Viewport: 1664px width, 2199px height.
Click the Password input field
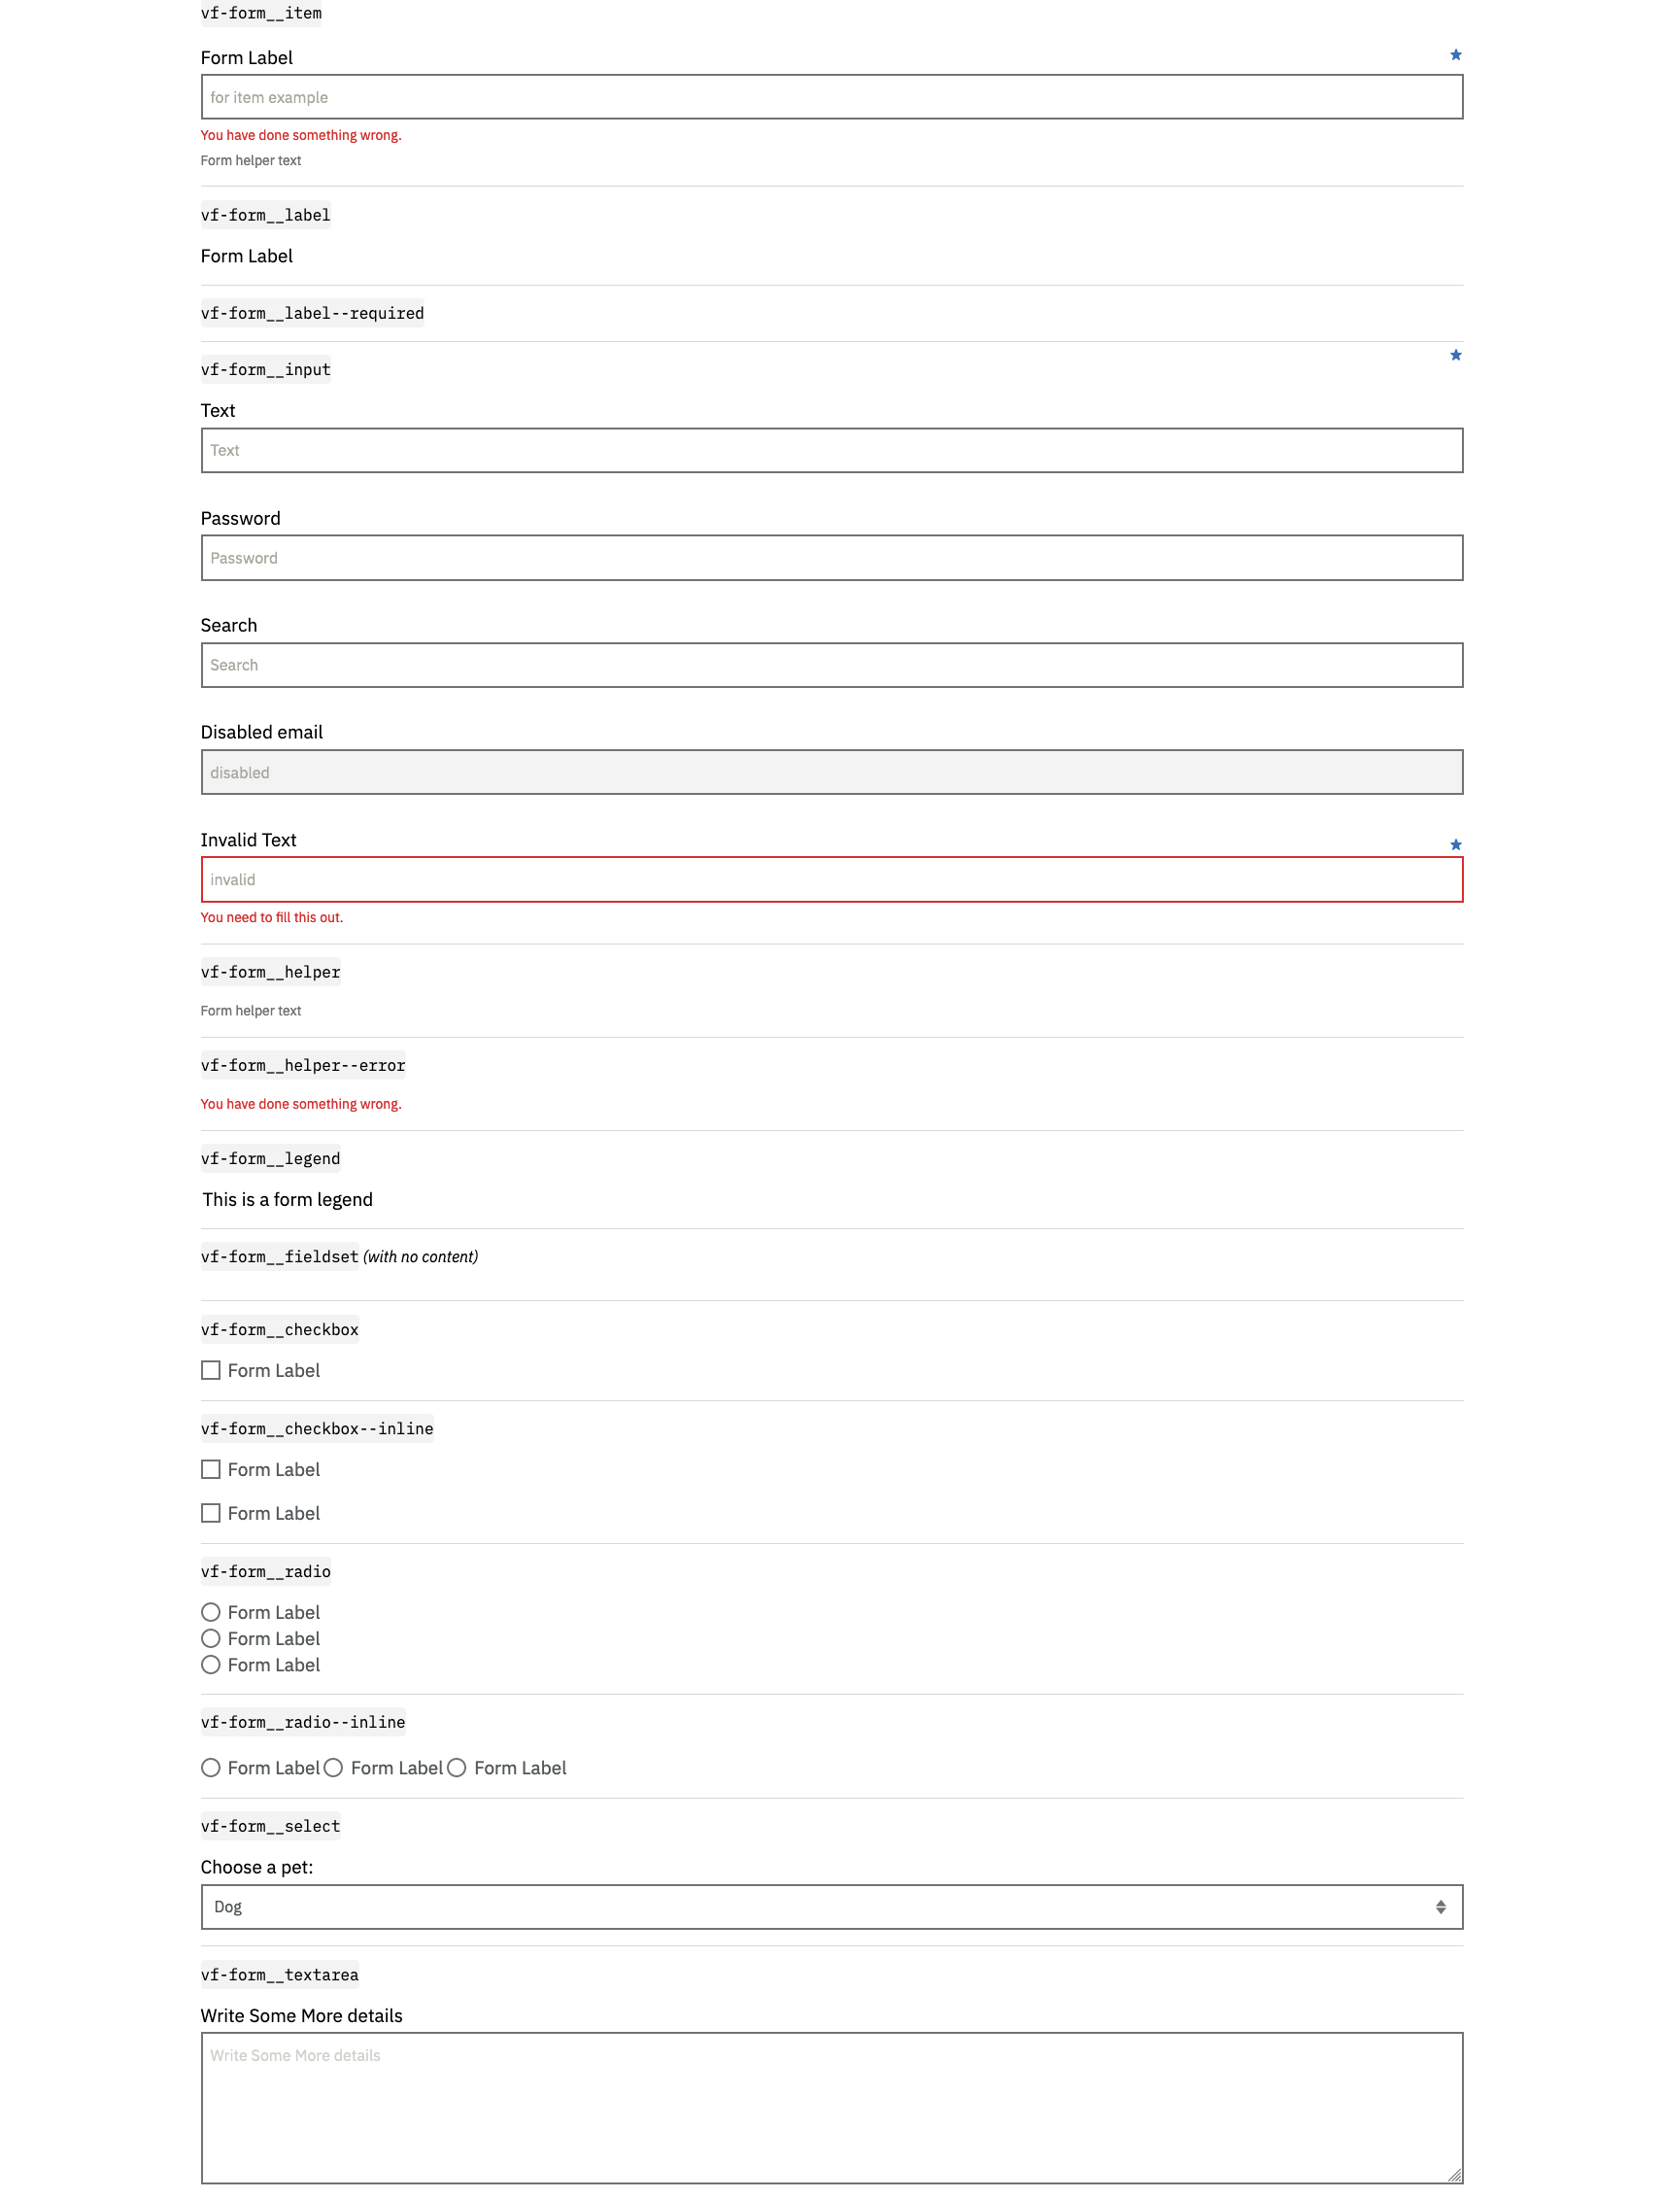(832, 558)
